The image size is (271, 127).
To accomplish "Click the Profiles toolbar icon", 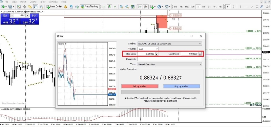I will click(x=10, y=7).
